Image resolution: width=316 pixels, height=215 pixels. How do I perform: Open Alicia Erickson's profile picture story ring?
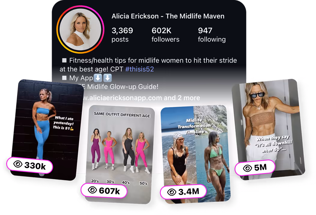80,29
